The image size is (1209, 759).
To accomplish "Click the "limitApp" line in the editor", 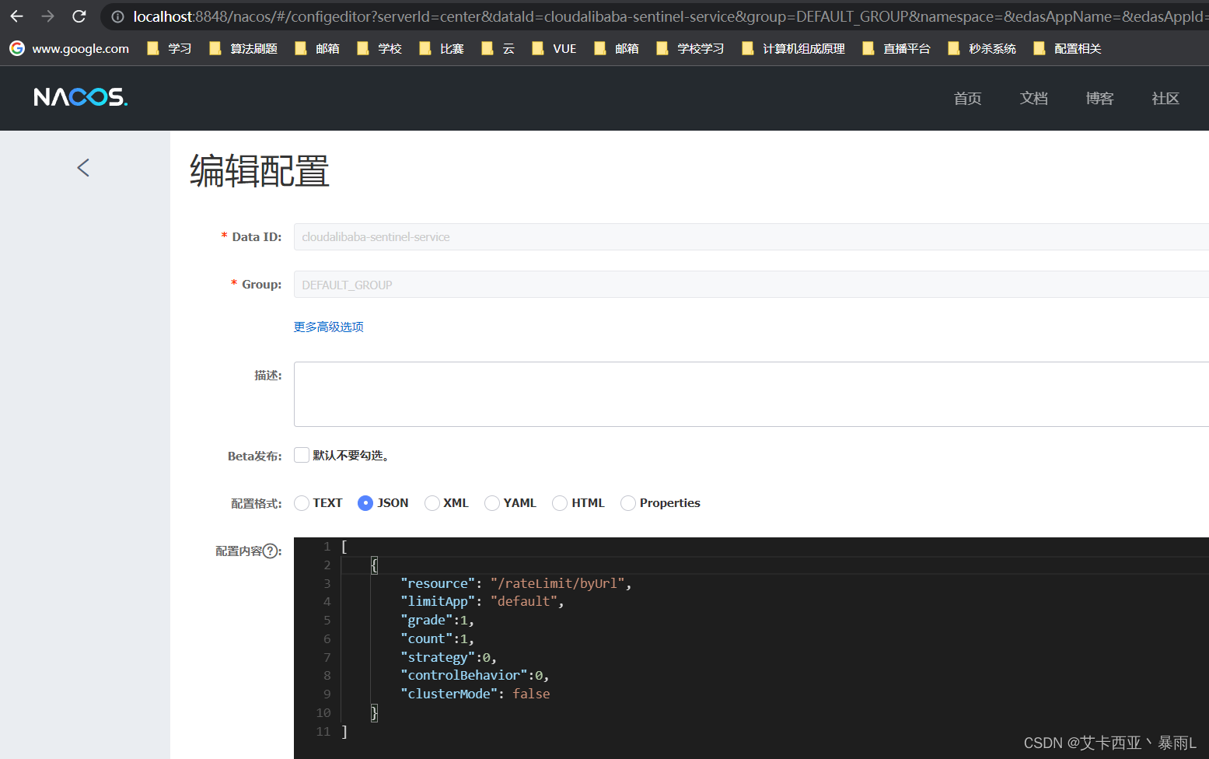I will (482, 601).
